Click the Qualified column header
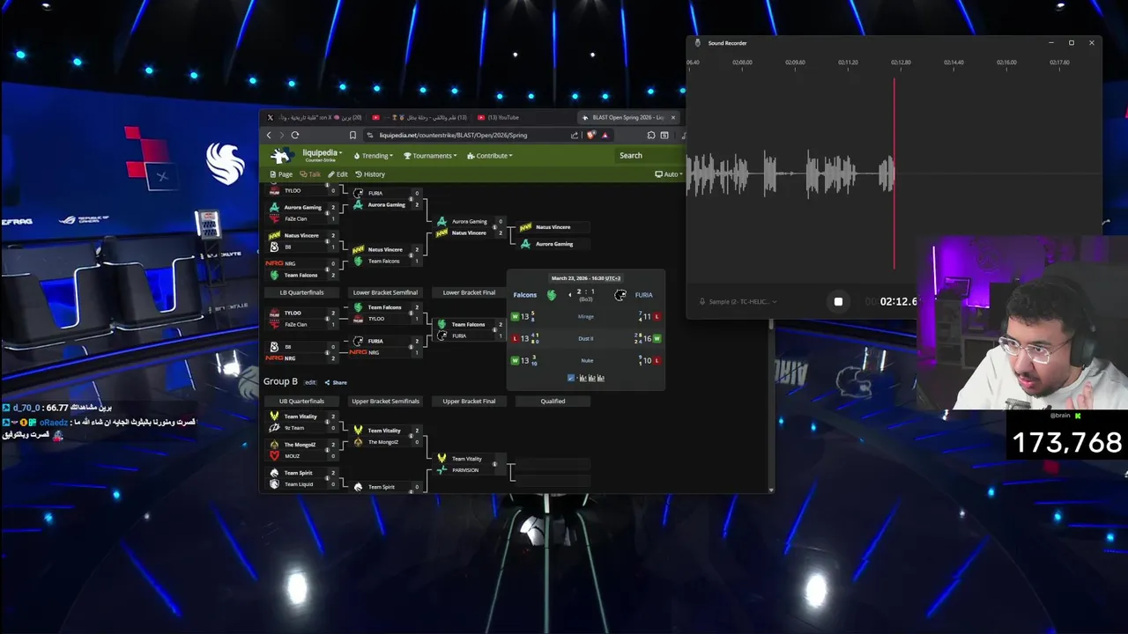Screen dimensions: 1128x634 pyautogui.click(x=553, y=401)
